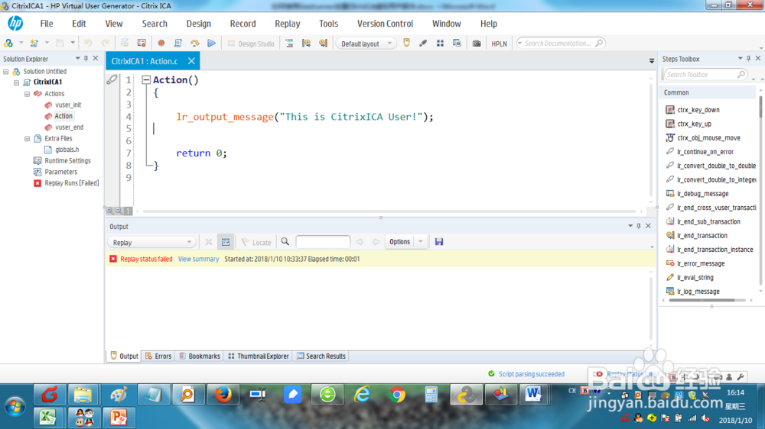Viewport: 765px width, 429px height.
Task: Open Runtime Settings
Action: click(x=67, y=161)
